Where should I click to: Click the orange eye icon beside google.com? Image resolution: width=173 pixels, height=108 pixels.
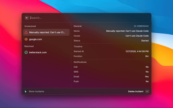coord(26,39)
